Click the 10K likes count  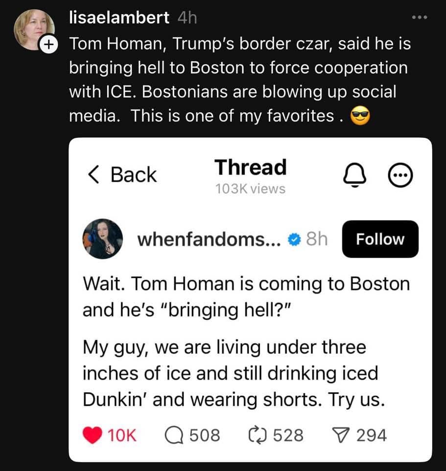pyautogui.click(x=122, y=435)
